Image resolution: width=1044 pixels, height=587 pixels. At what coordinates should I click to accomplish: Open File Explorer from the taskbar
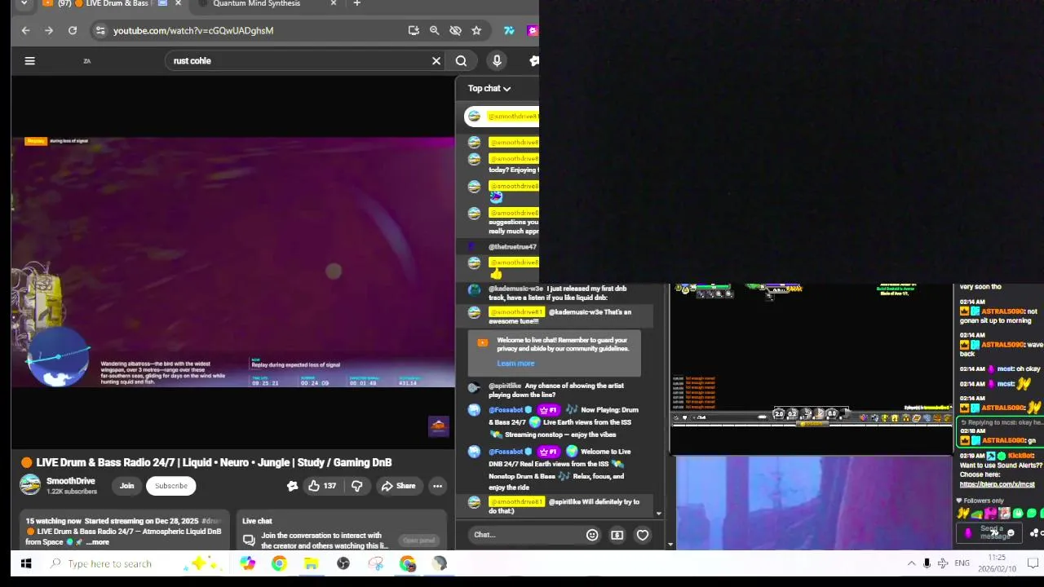(311, 563)
